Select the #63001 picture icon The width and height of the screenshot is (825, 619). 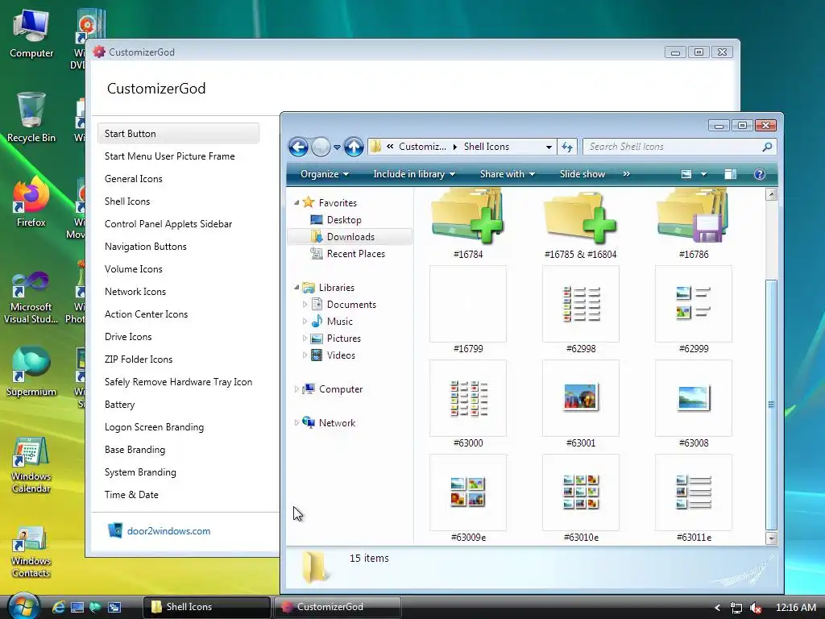[x=580, y=398]
